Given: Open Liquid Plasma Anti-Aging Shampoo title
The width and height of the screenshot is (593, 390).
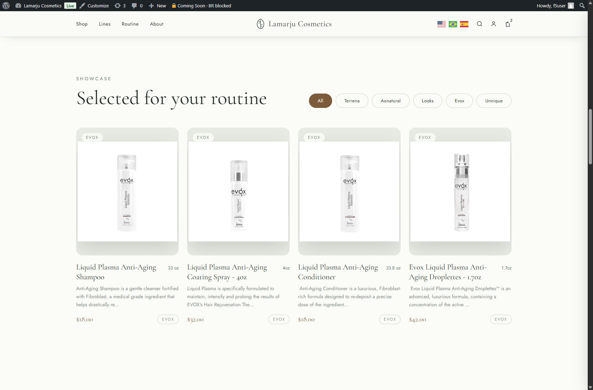Looking at the screenshot, I should pyautogui.click(x=116, y=272).
